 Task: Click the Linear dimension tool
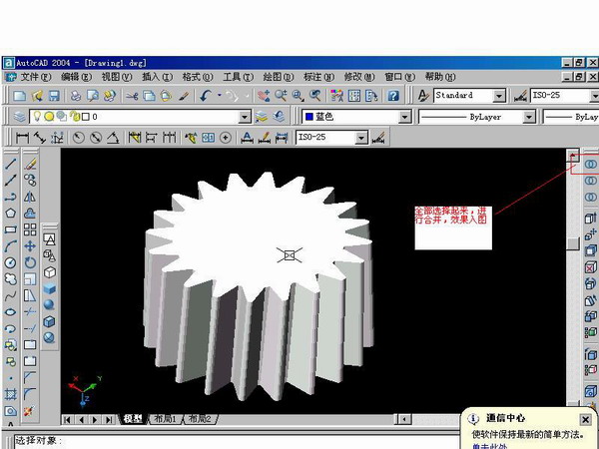click(x=22, y=138)
